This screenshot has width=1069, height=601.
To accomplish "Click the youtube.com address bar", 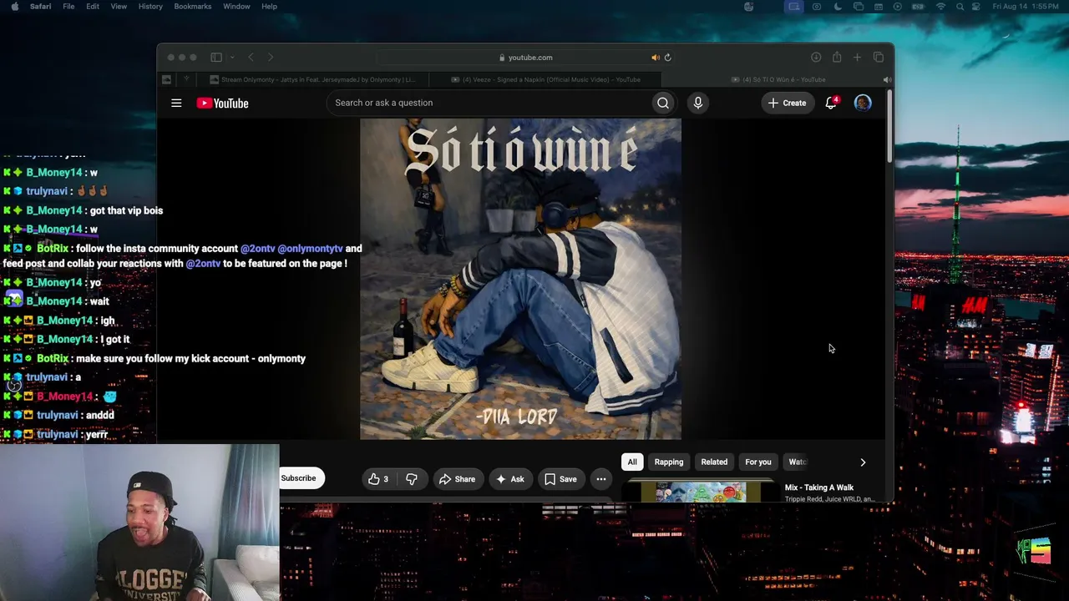I will point(525,58).
